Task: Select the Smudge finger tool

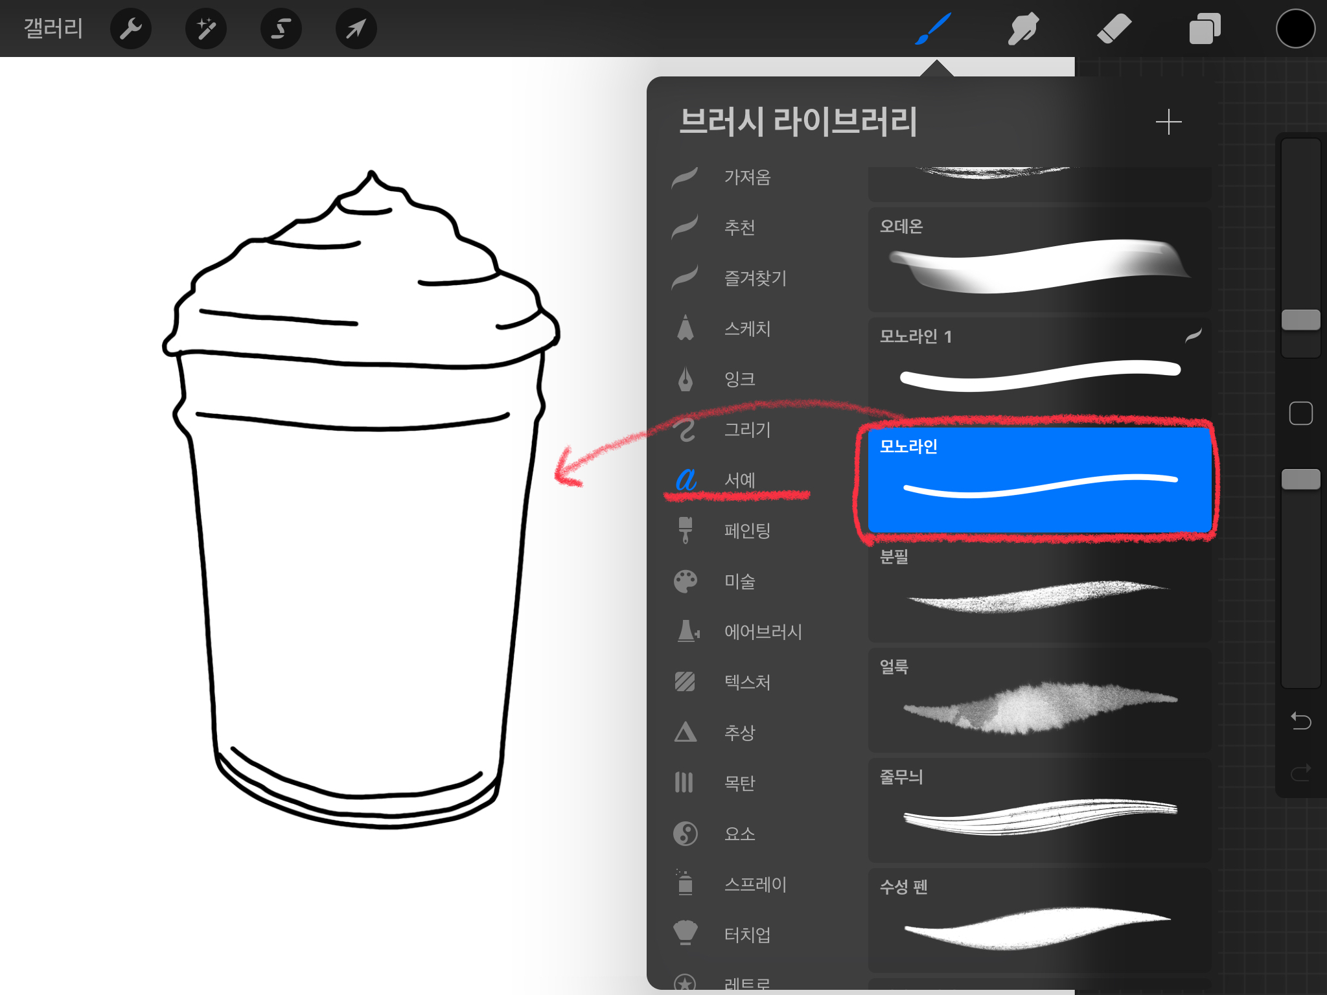Action: click(x=1023, y=29)
